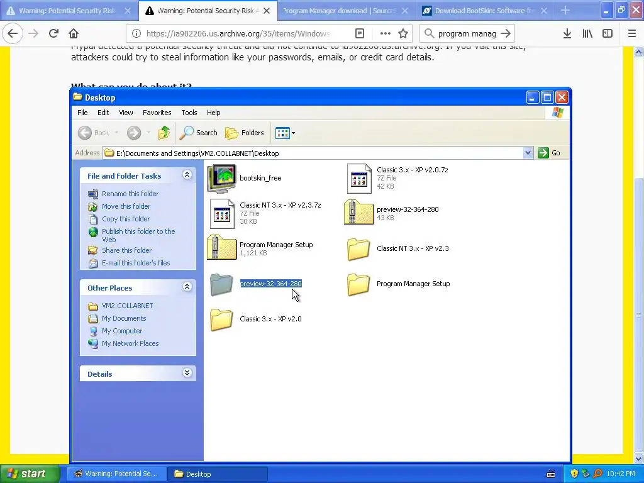Click the Explorer address path field

coord(313,153)
